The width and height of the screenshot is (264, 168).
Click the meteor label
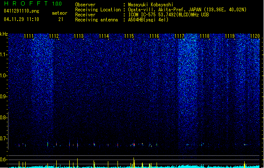(x=60, y=13)
